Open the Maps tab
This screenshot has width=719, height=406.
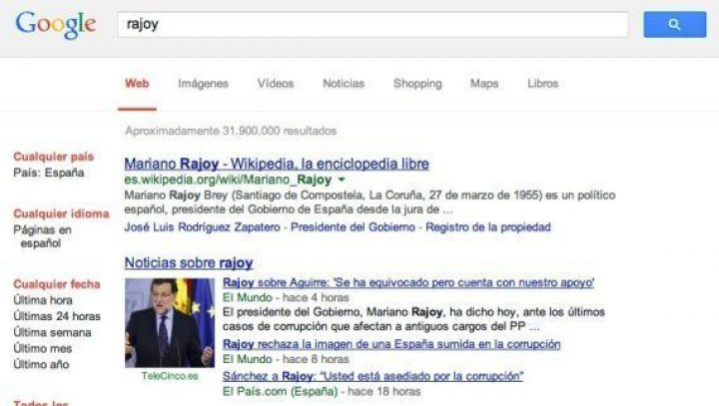click(484, 84)
